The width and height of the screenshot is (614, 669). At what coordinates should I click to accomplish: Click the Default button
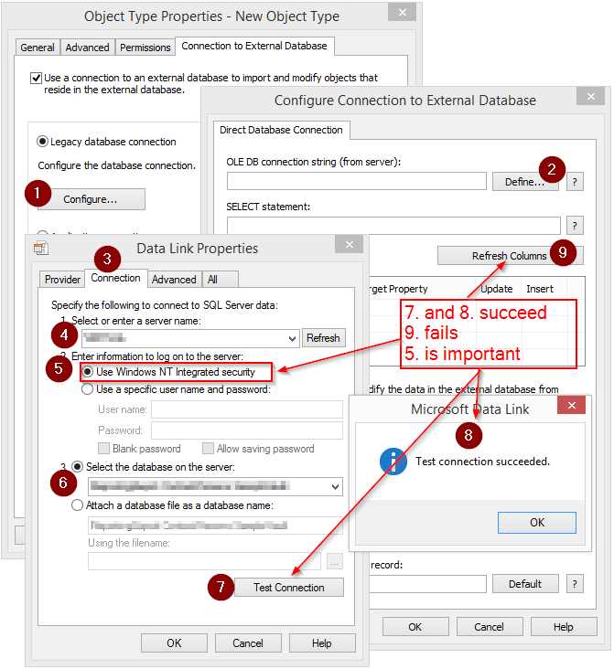(525, 584)
